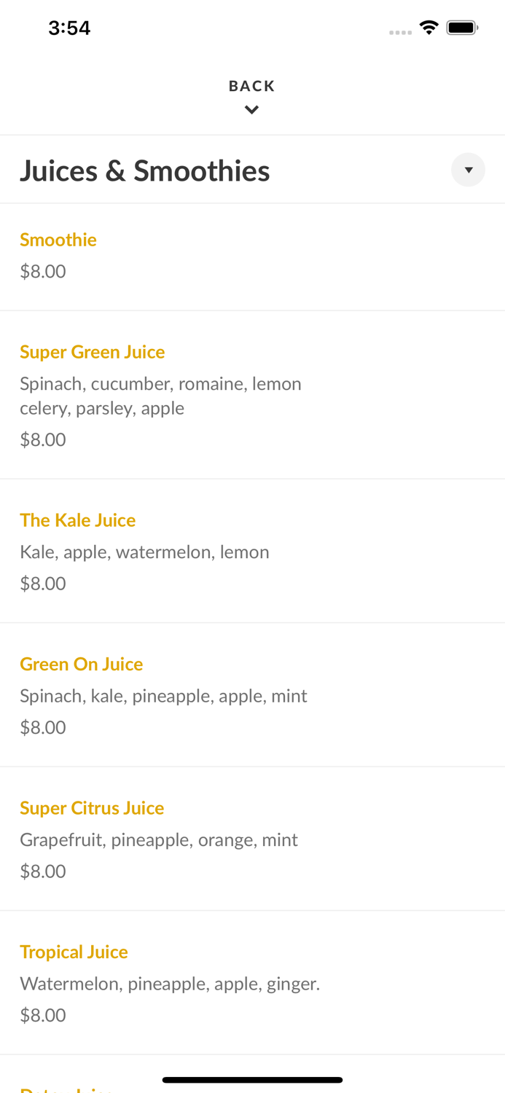Tap the Super Citrus Juice ingredients
The height and width of the screenshot is (1093, 505).
[x=159, y=839]
